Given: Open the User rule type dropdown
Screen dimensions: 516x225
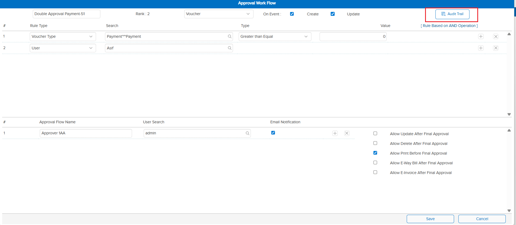Looking at the screenshot, I should pyautogui.click(x=63, y=48).
